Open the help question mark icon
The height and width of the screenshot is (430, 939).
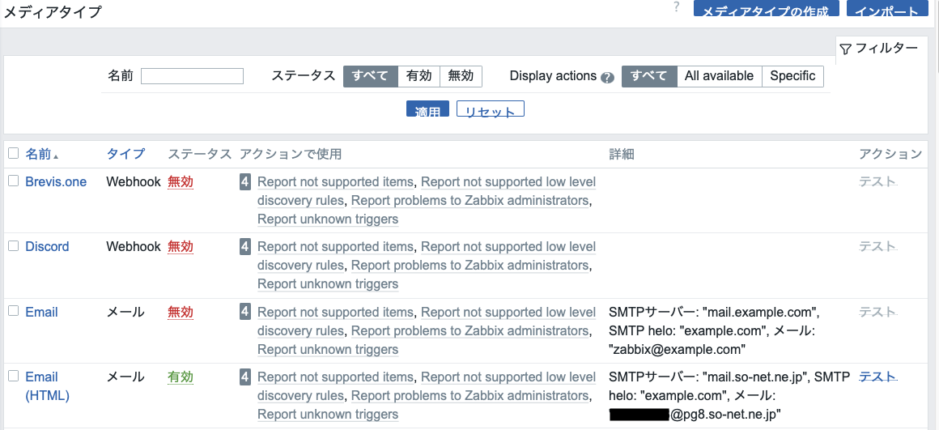(x=677, y=6)
